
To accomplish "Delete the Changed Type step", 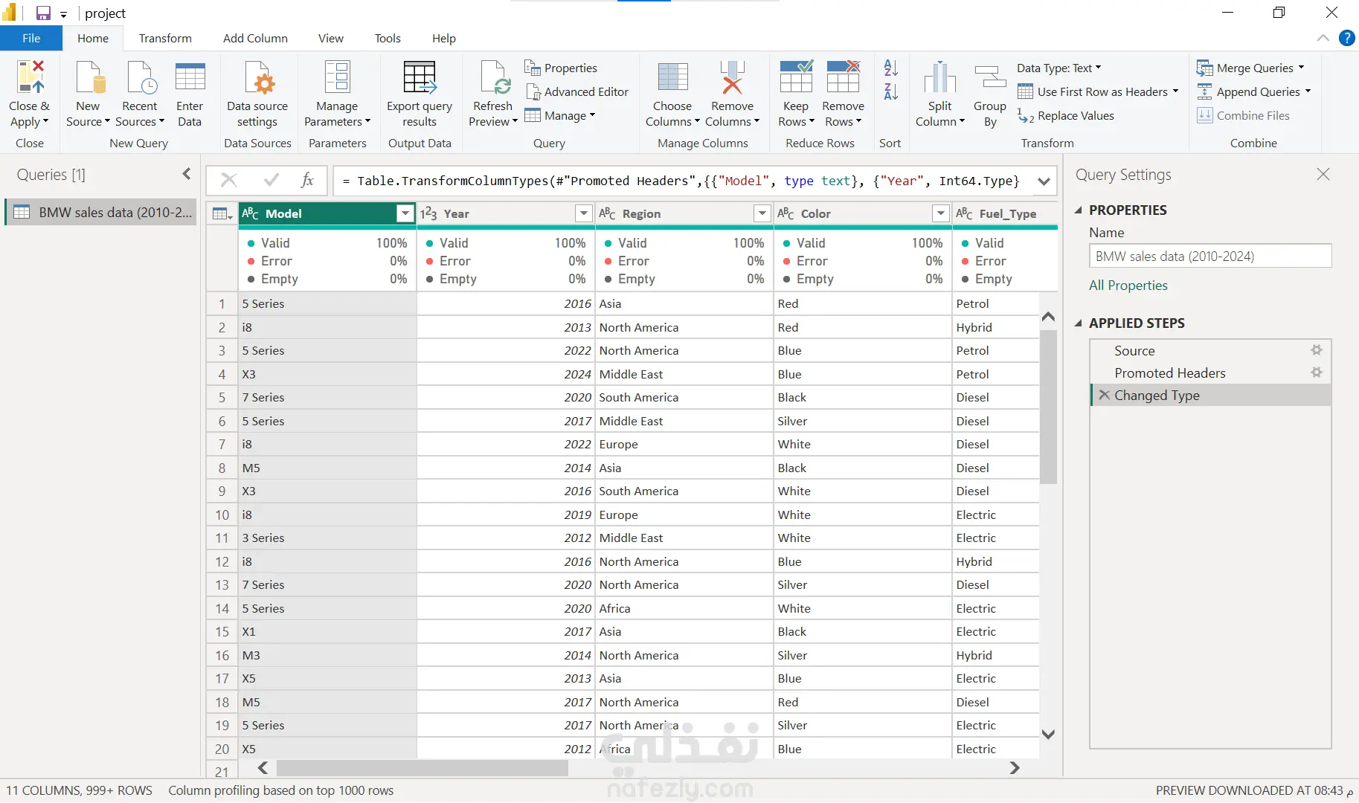I will point(1105,395).
